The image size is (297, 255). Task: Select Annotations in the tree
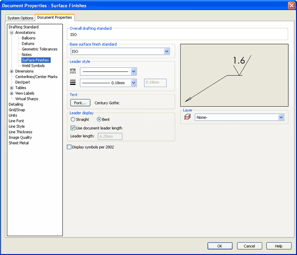pyautogui.click(x=25, y=32)
